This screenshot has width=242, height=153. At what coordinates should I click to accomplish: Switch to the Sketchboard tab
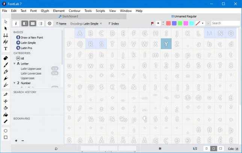(x=69, y=16)
